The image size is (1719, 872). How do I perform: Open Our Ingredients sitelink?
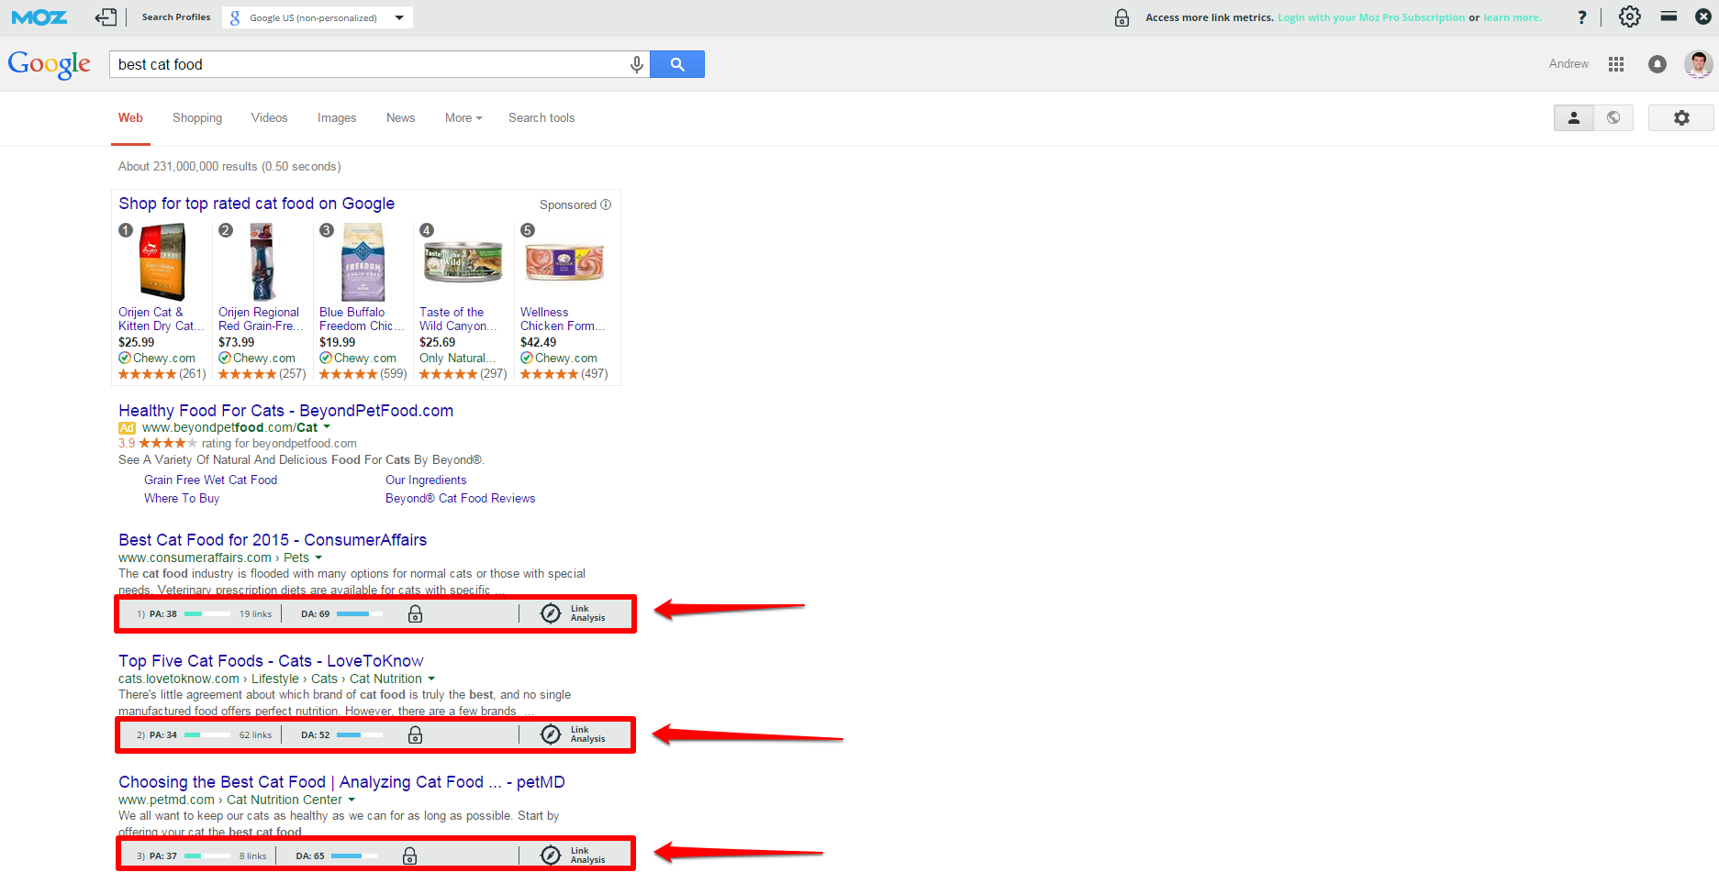[426, 480]
